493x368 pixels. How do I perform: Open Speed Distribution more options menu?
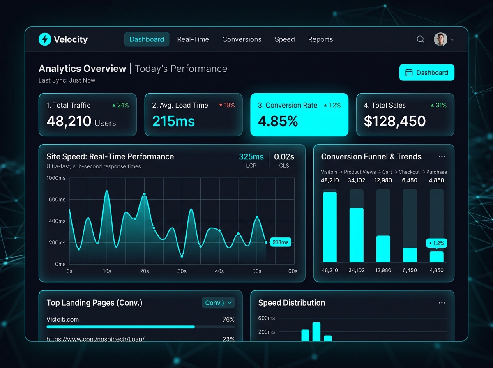[442, 303]
